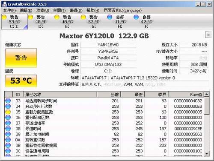The image size is (214, 161).
Task: Click status icon for attribute 04 启动/停止 次数
Action: click(x=8, y=106)
